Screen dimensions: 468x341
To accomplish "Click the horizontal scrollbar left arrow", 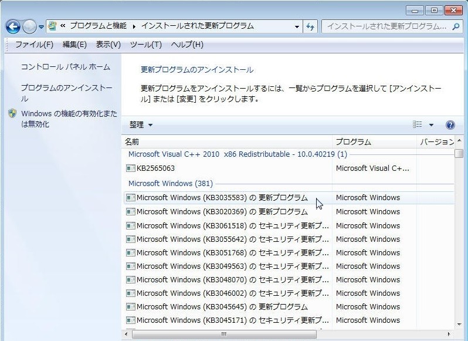I will pos(126,334).
